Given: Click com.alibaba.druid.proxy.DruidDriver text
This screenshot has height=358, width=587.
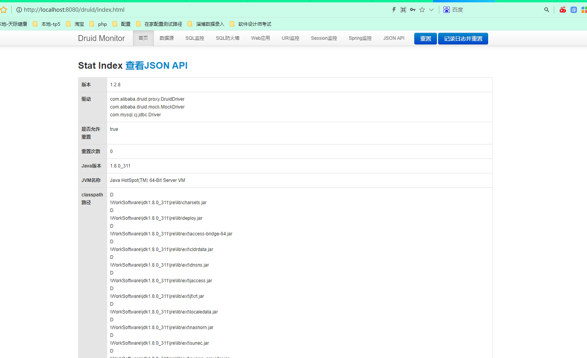Looking at the screenshot, I should point(147,99).
